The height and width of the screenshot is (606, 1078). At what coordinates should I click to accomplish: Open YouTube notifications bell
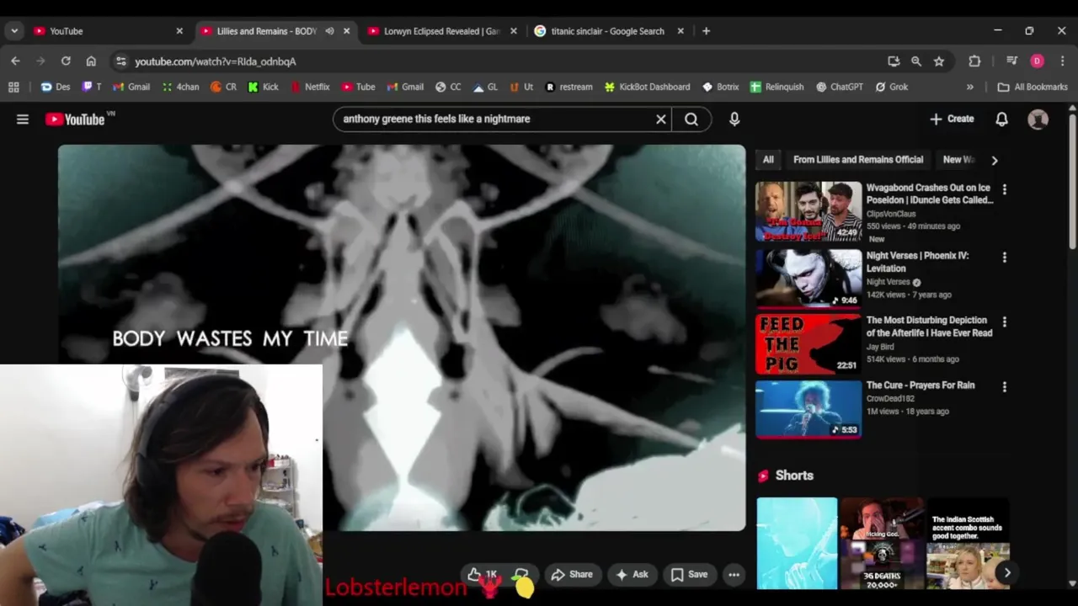click(x=1001, y=120)
